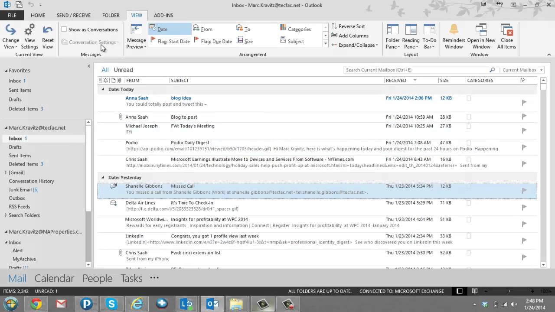Open the Folder Pane menu
The height and width of the screenshot is (312, 555).
click(x=393, y=36)
